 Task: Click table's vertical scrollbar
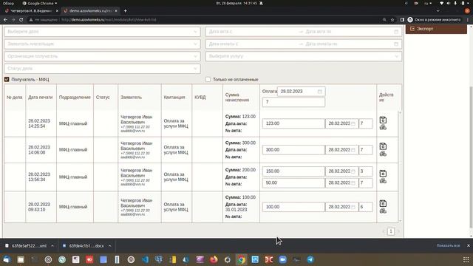(401, 167)
